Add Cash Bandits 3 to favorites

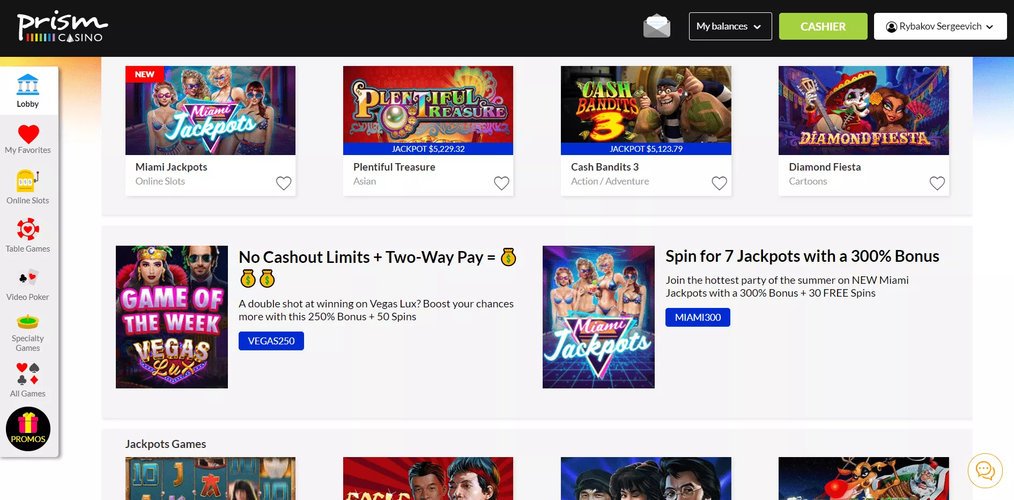point(719,183)
